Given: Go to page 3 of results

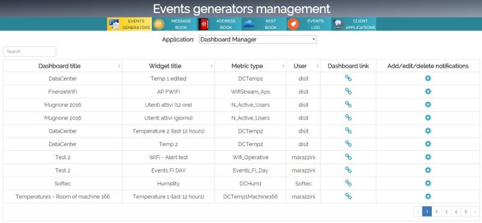Looking at the screenshot, I should [446, 212].
